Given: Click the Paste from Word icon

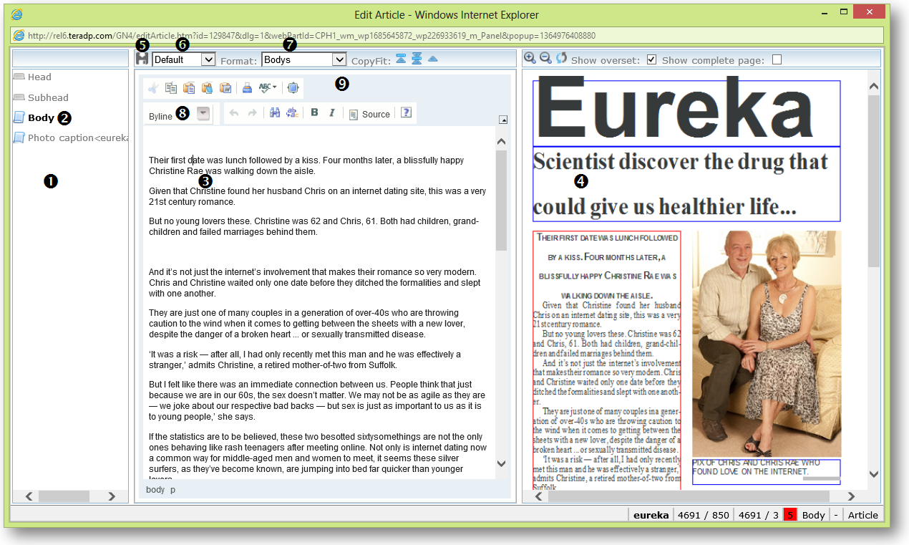Looking at the screenshot, I should click(225, 88).
